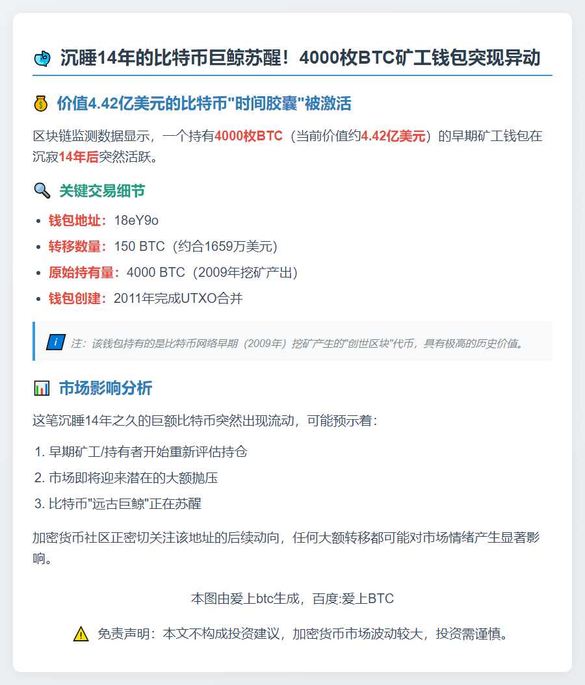
Task: Click the red 4000枚BTC highlighted text
Action: [248, 136]
